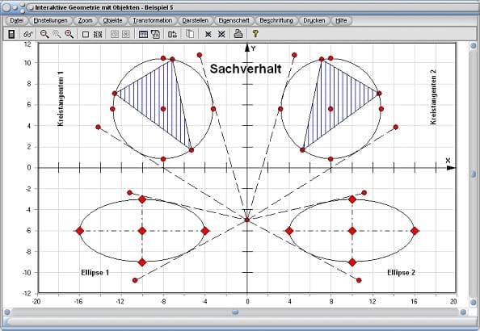Zoom out with the minus magnifier
The height and width of the screenshot is (331, 480).
(x=44, y=34)
